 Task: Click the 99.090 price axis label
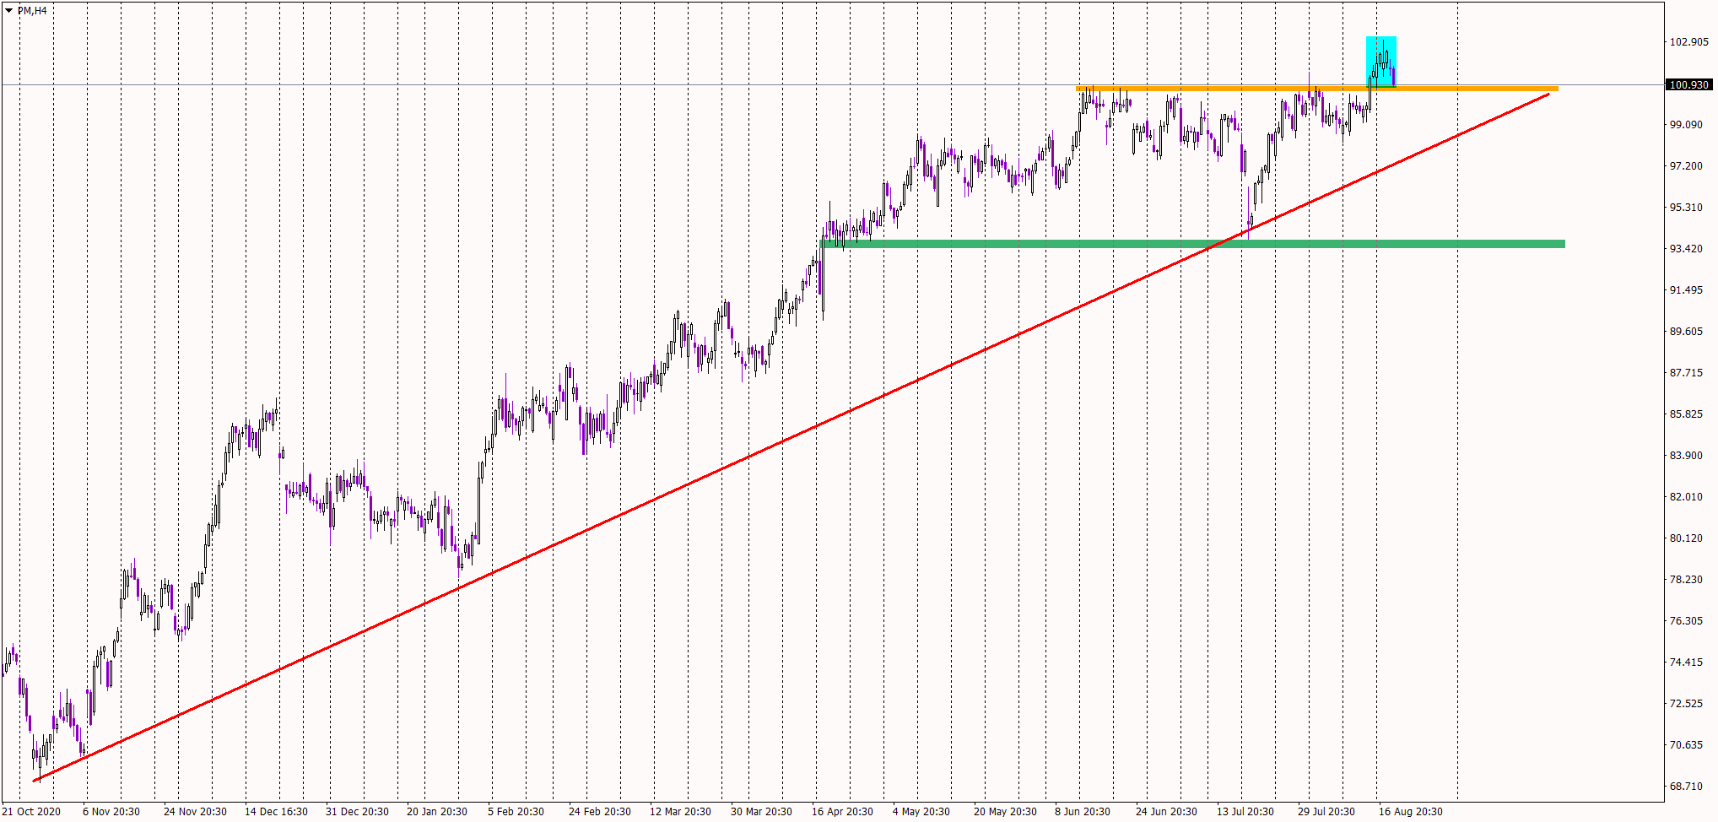pos(1686,125)
